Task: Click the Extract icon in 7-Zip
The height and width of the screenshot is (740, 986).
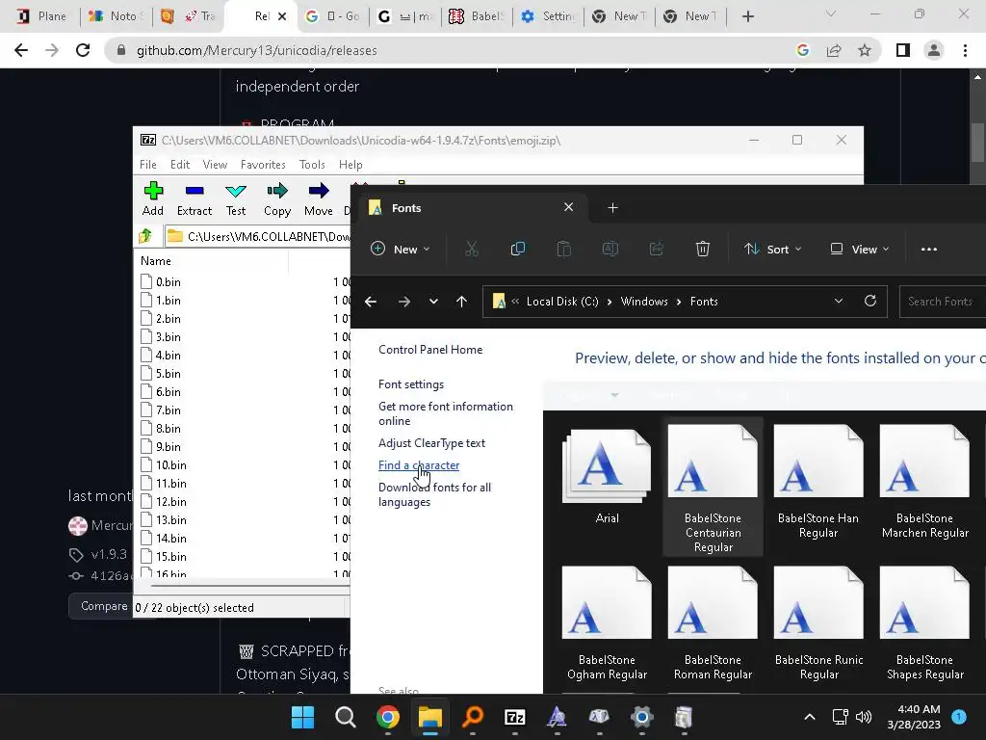Action: (x=195, y=198)
